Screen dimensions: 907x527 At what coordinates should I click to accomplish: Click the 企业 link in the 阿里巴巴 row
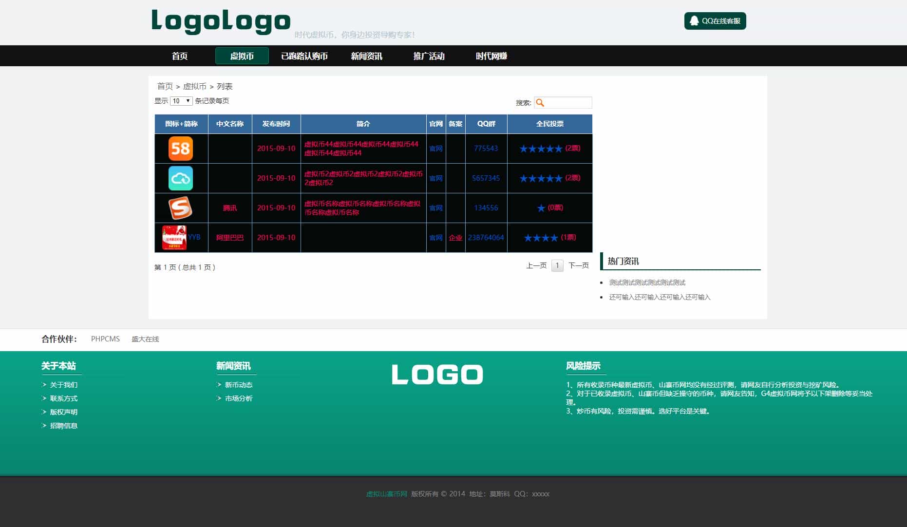(455, 237)
